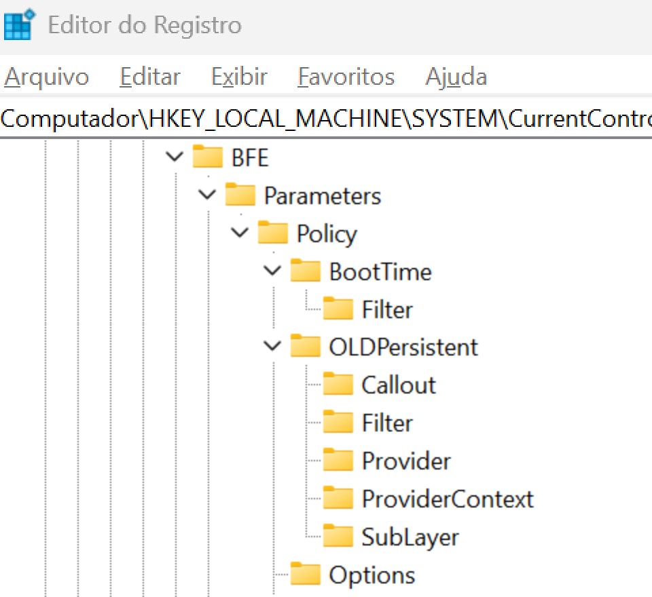Select the Parameters key label

pos(323,195)
